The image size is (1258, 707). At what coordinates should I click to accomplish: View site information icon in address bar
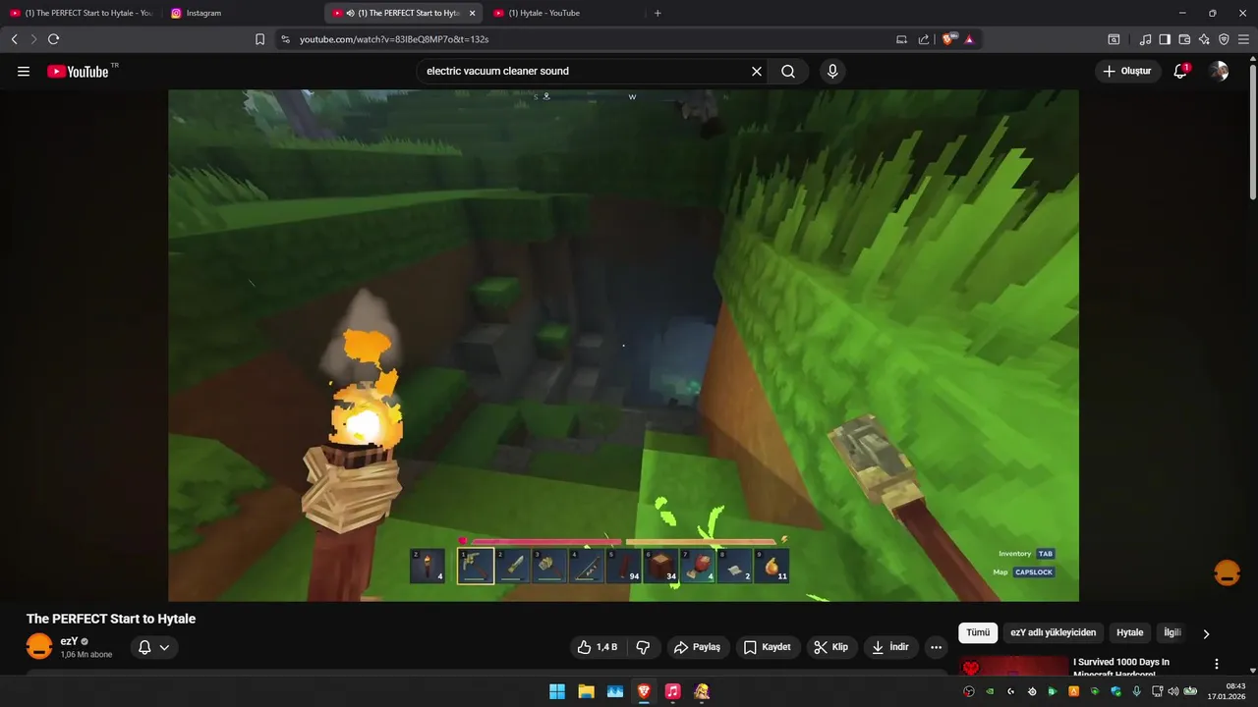tap(285, 39)
